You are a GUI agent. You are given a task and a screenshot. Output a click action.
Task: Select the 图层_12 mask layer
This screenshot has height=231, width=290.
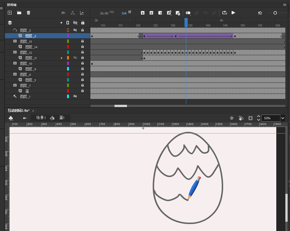point(26,53)
